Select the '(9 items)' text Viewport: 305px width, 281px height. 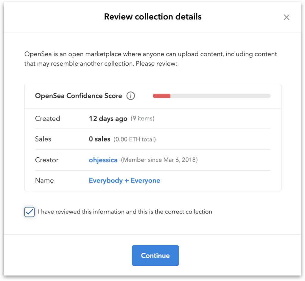[142, 119]
